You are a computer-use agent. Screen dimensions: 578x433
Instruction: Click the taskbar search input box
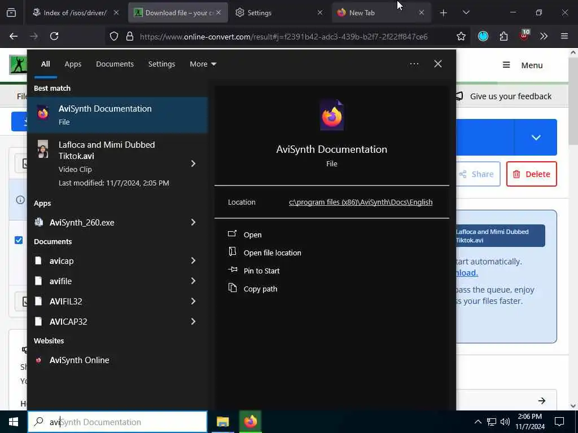pos(117,422)
